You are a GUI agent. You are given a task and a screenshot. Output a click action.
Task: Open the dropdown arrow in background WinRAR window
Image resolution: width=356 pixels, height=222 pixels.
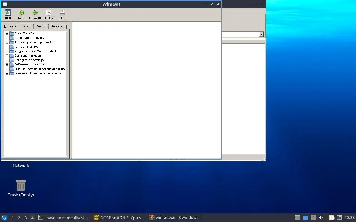(261, 34)
